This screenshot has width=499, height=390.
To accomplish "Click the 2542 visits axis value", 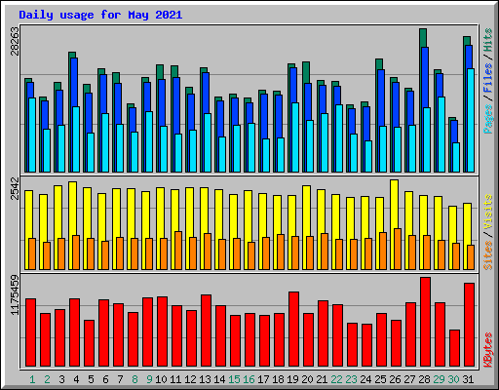I will tap(15, 188).
